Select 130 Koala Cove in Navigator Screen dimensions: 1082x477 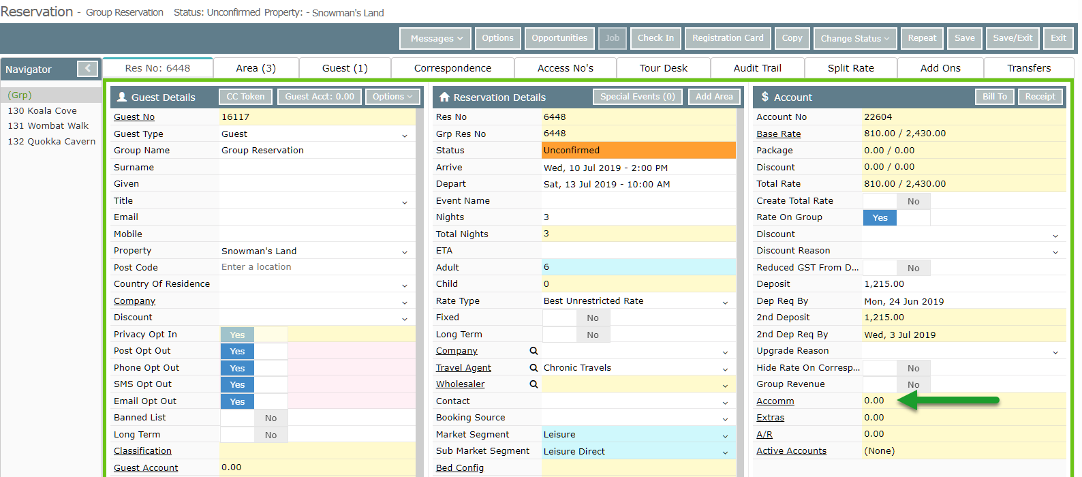coord(42,111)
